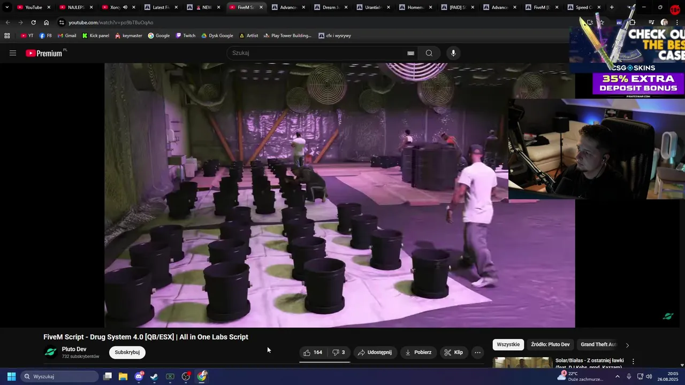Image resolution: width=685 pixels, height=385 pixels.
Task: Start voice search with microphone icon
Action: (453, 53)
